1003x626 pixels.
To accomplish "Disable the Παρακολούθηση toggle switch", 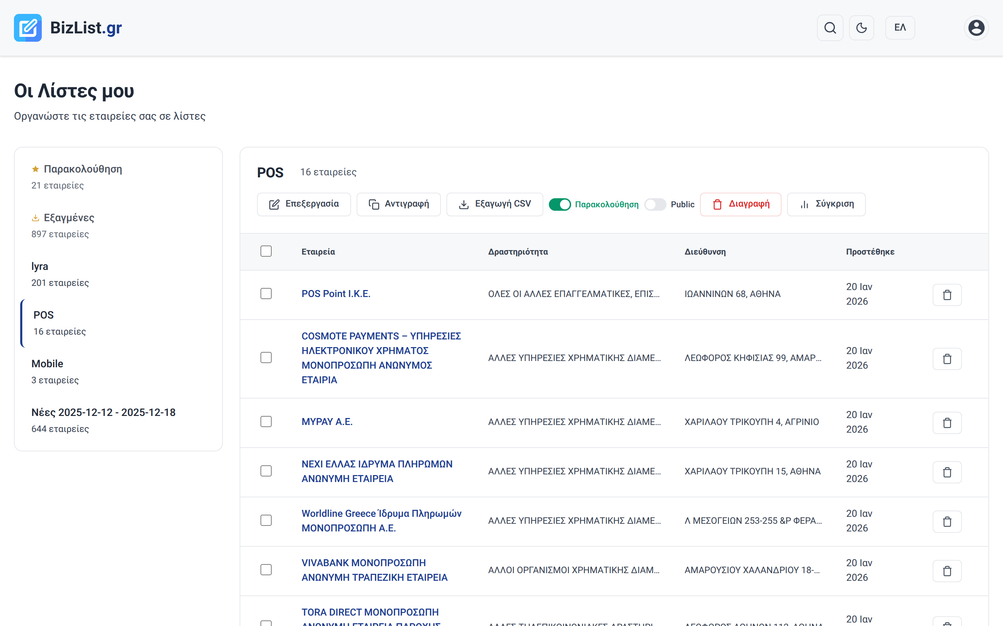I will [x=560, y=204].
